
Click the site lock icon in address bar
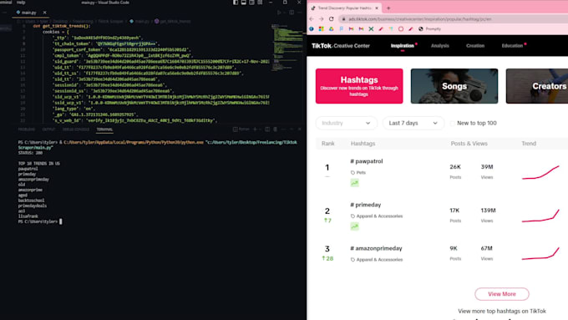click(344, 19)
